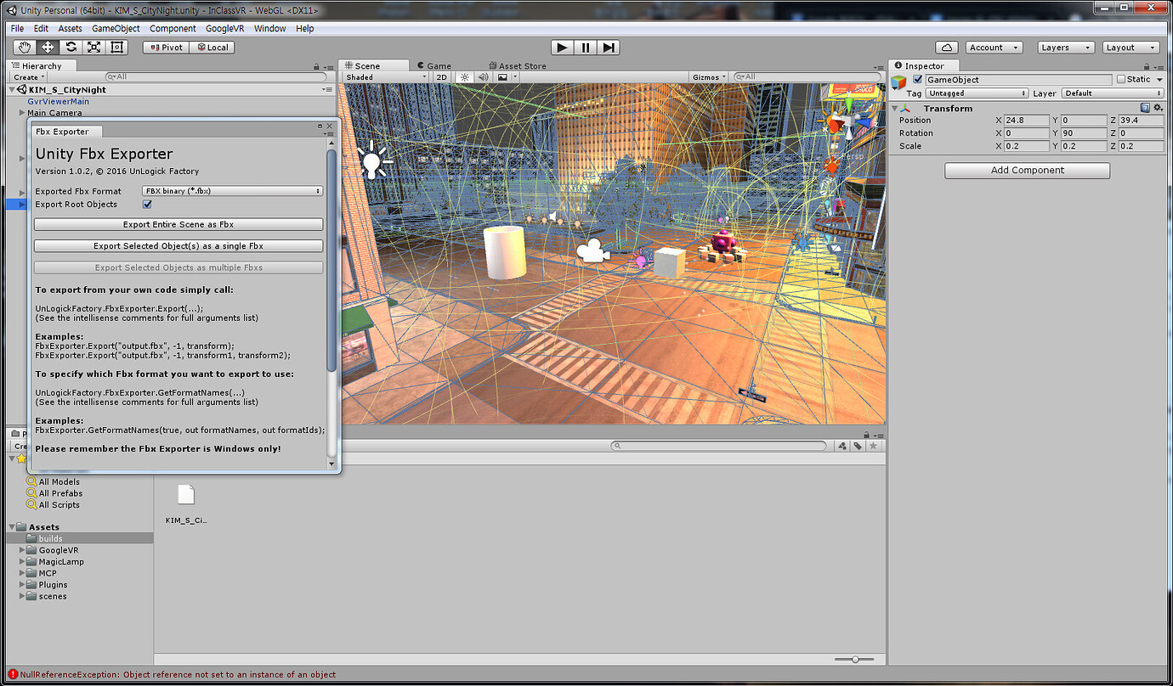This screenshot has width=1173, height=686.
Task: Open the Inspector lock padlock icon
Action: coord(1146,65)
